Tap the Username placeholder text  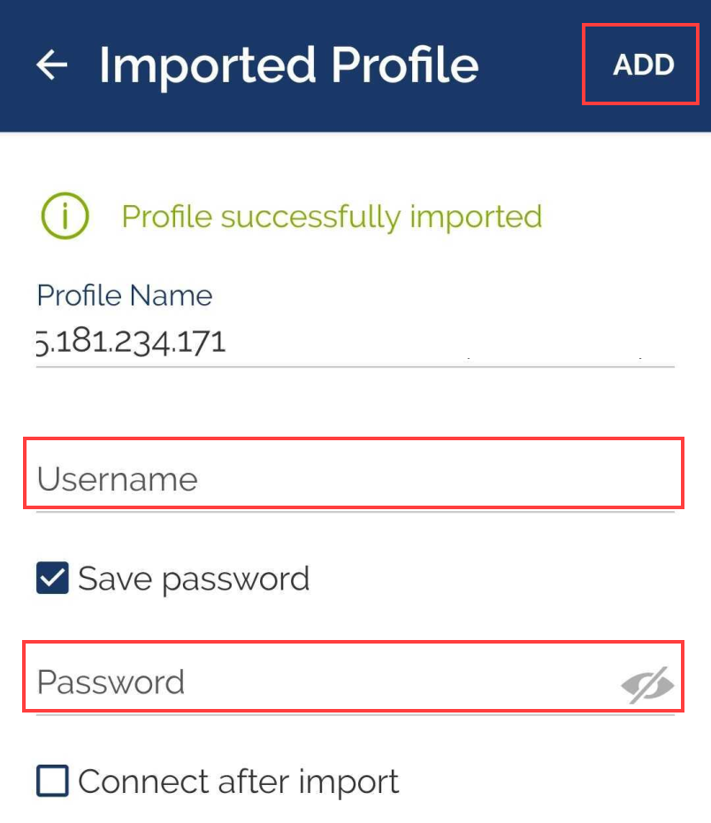118,479
